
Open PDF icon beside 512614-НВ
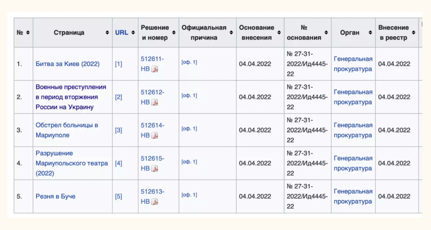click(155, 135)
